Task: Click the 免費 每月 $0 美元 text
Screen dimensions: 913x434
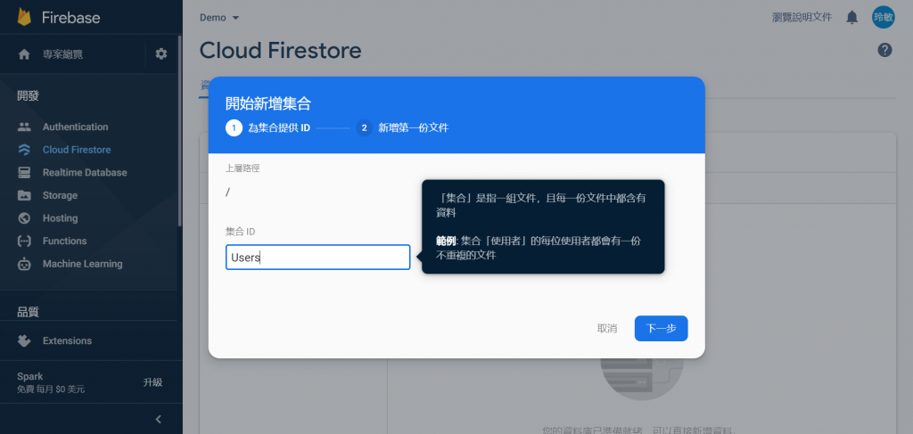Action: coord(51,389)
